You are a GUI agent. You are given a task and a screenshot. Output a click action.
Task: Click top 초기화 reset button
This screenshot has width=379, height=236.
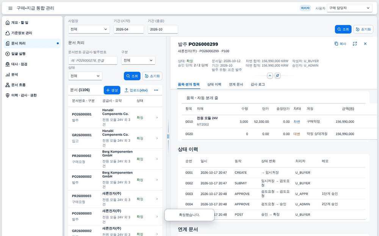click(363, 29)
